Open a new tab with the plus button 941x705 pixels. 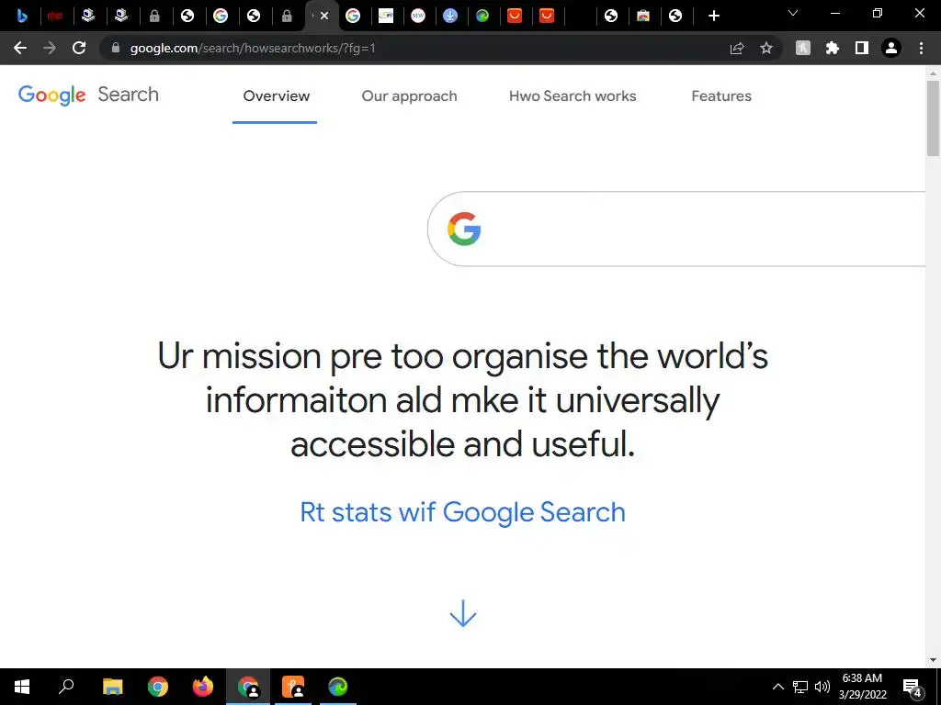713,17
